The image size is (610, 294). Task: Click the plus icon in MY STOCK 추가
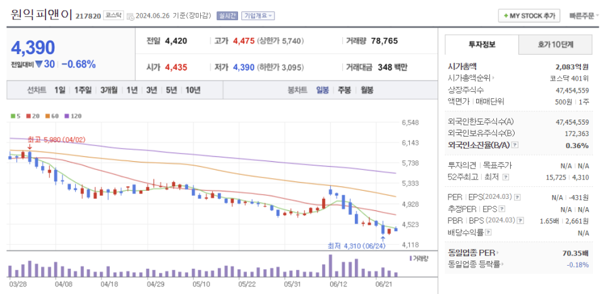pos(505,16)
